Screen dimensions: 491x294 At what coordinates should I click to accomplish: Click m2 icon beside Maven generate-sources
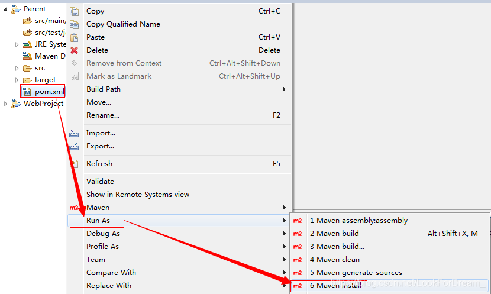pos(298,273)
